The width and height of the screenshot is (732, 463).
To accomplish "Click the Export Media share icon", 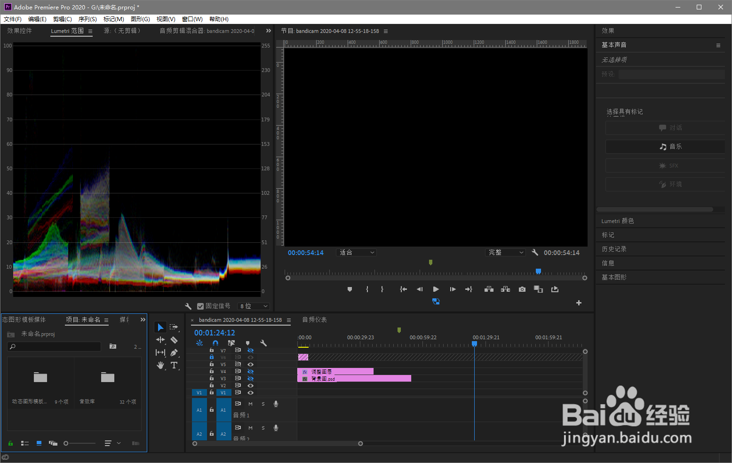I will (555, 289).
